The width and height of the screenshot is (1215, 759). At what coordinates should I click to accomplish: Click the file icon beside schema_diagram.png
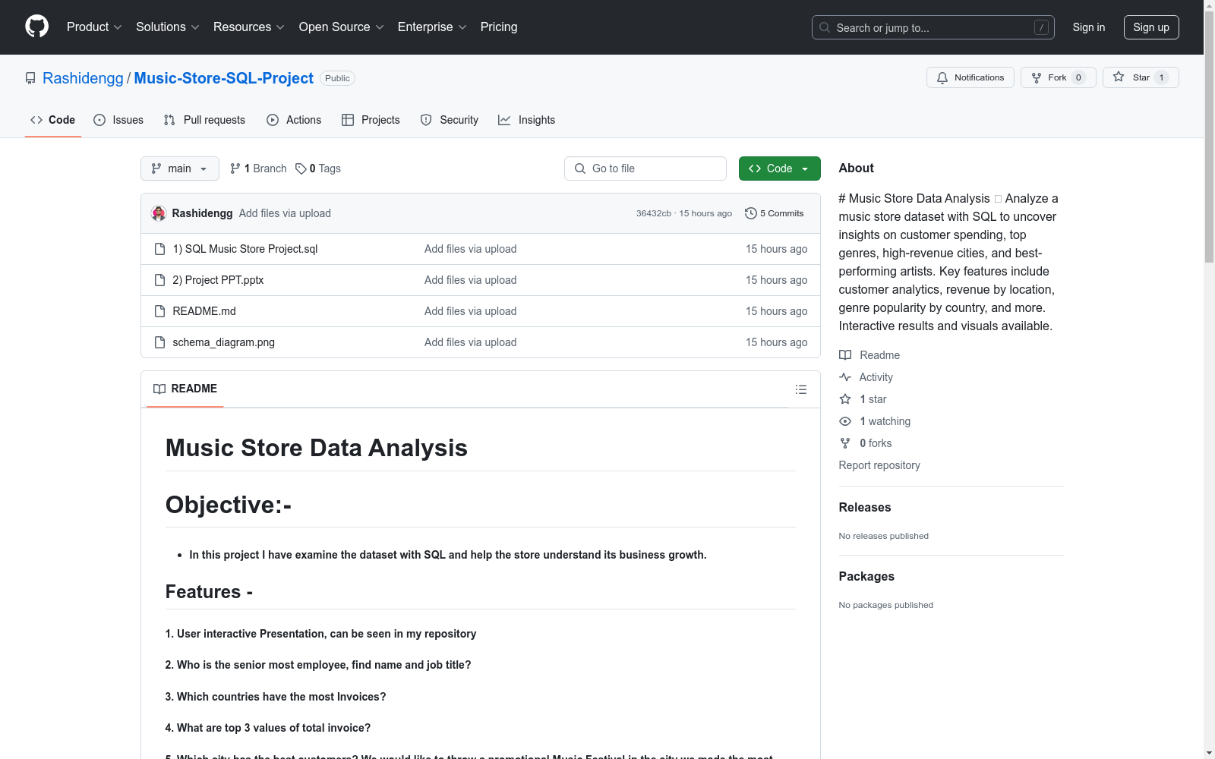tap(159, 342)
